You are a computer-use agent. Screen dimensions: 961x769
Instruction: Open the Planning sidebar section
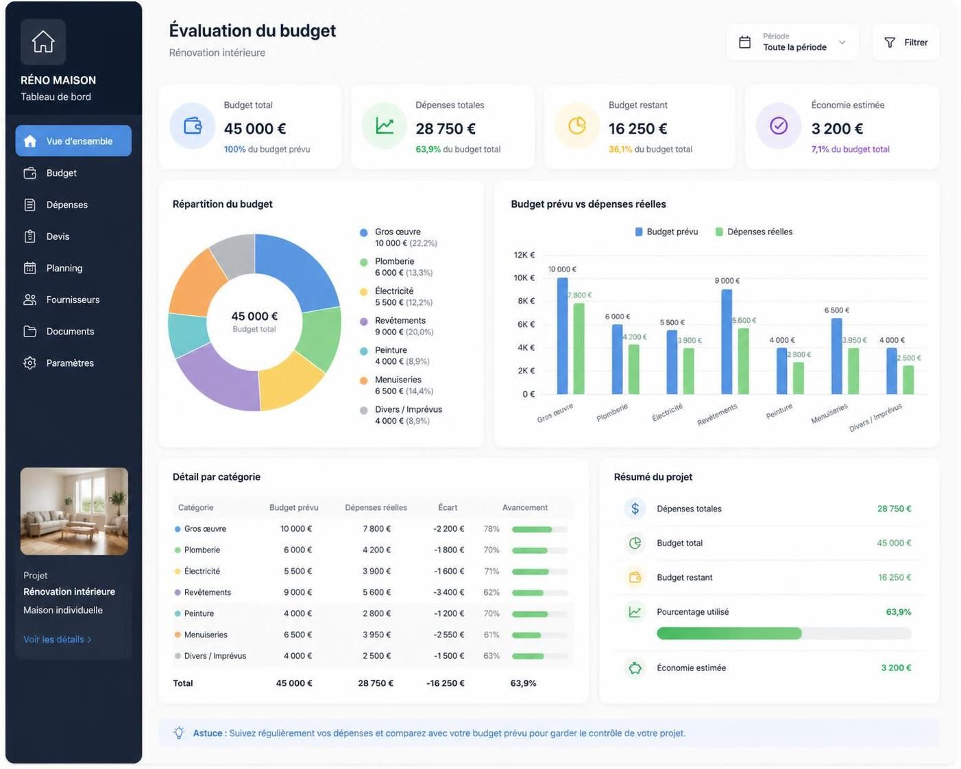[x=73, y=268]
